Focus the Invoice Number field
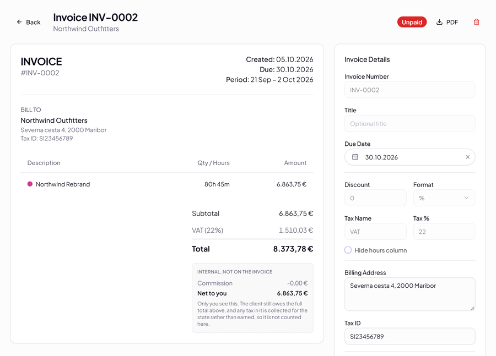 [x=409, y=90]
